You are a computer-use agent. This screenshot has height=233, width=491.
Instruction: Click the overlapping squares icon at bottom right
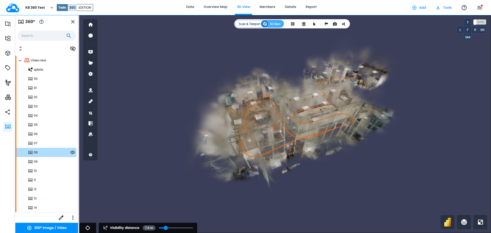point(480,222)
